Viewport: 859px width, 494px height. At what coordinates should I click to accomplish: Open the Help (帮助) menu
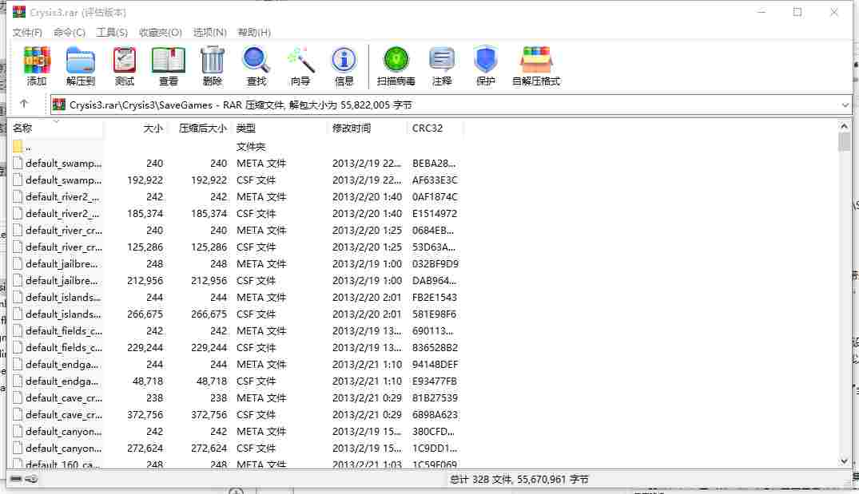253,32
